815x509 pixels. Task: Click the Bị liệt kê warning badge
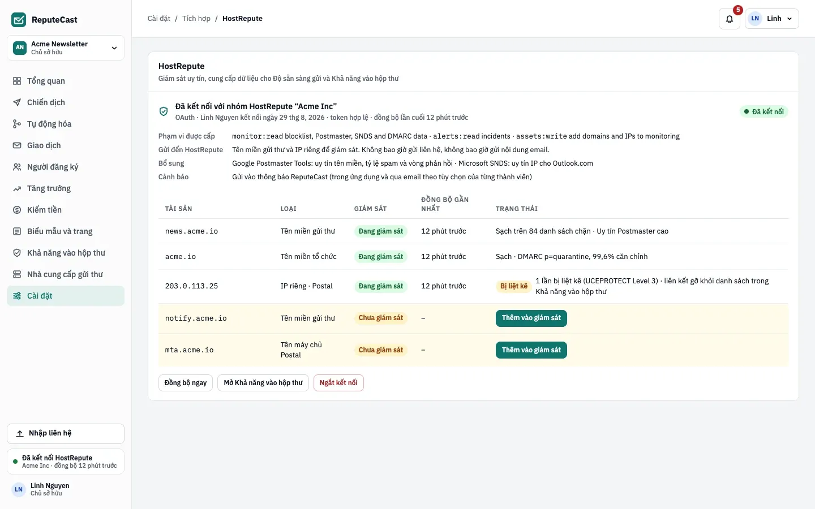513,286
